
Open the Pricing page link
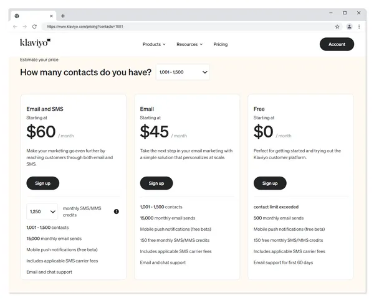(x=221, y=44)
